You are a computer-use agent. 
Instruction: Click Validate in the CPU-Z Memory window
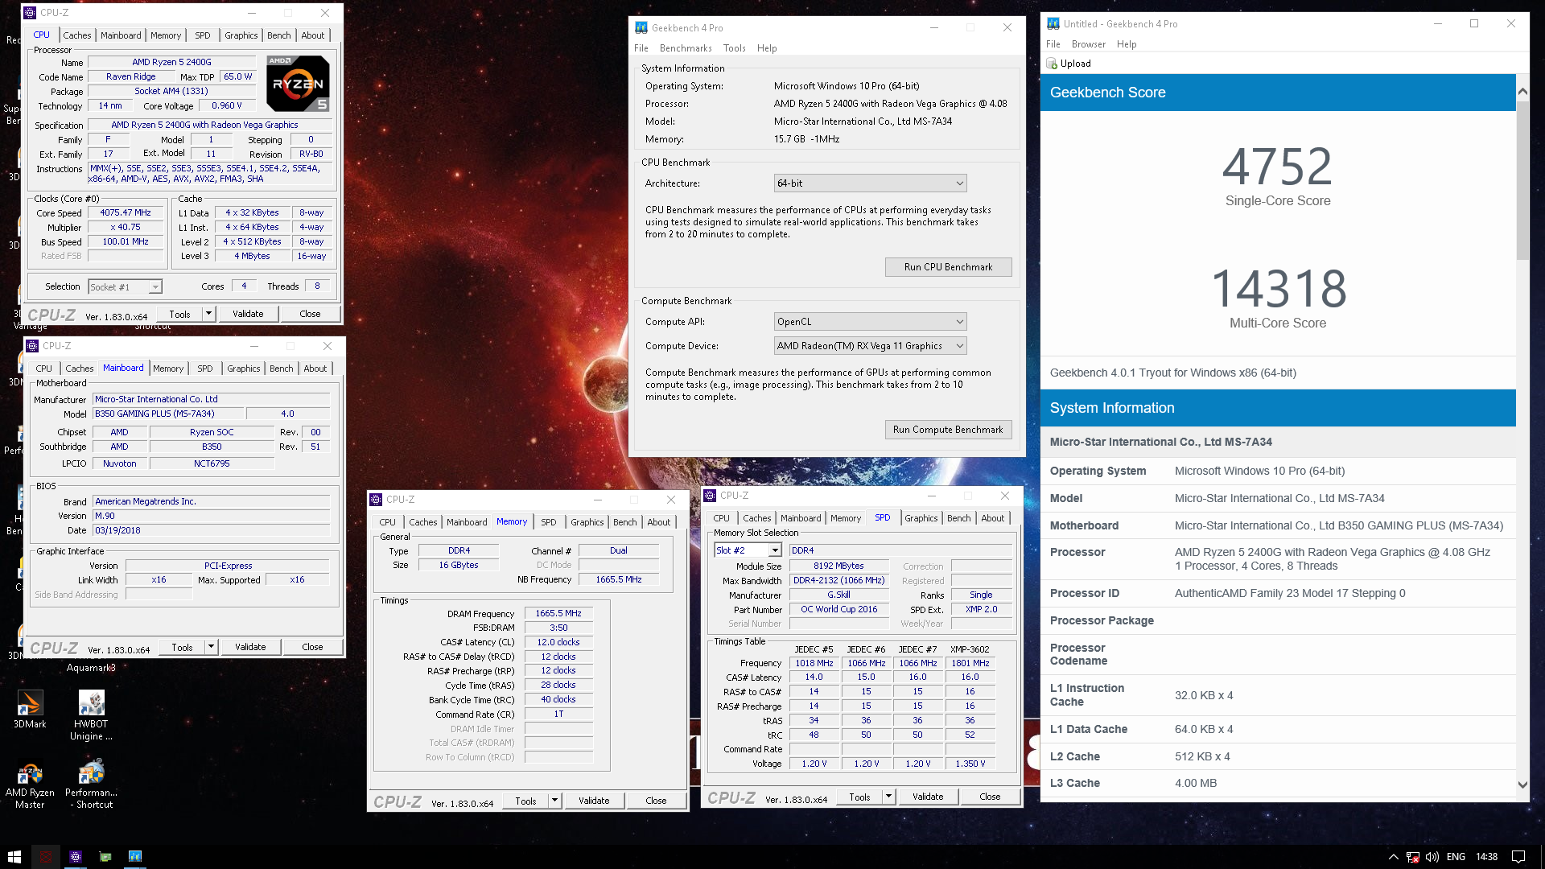tap(594, 801)
